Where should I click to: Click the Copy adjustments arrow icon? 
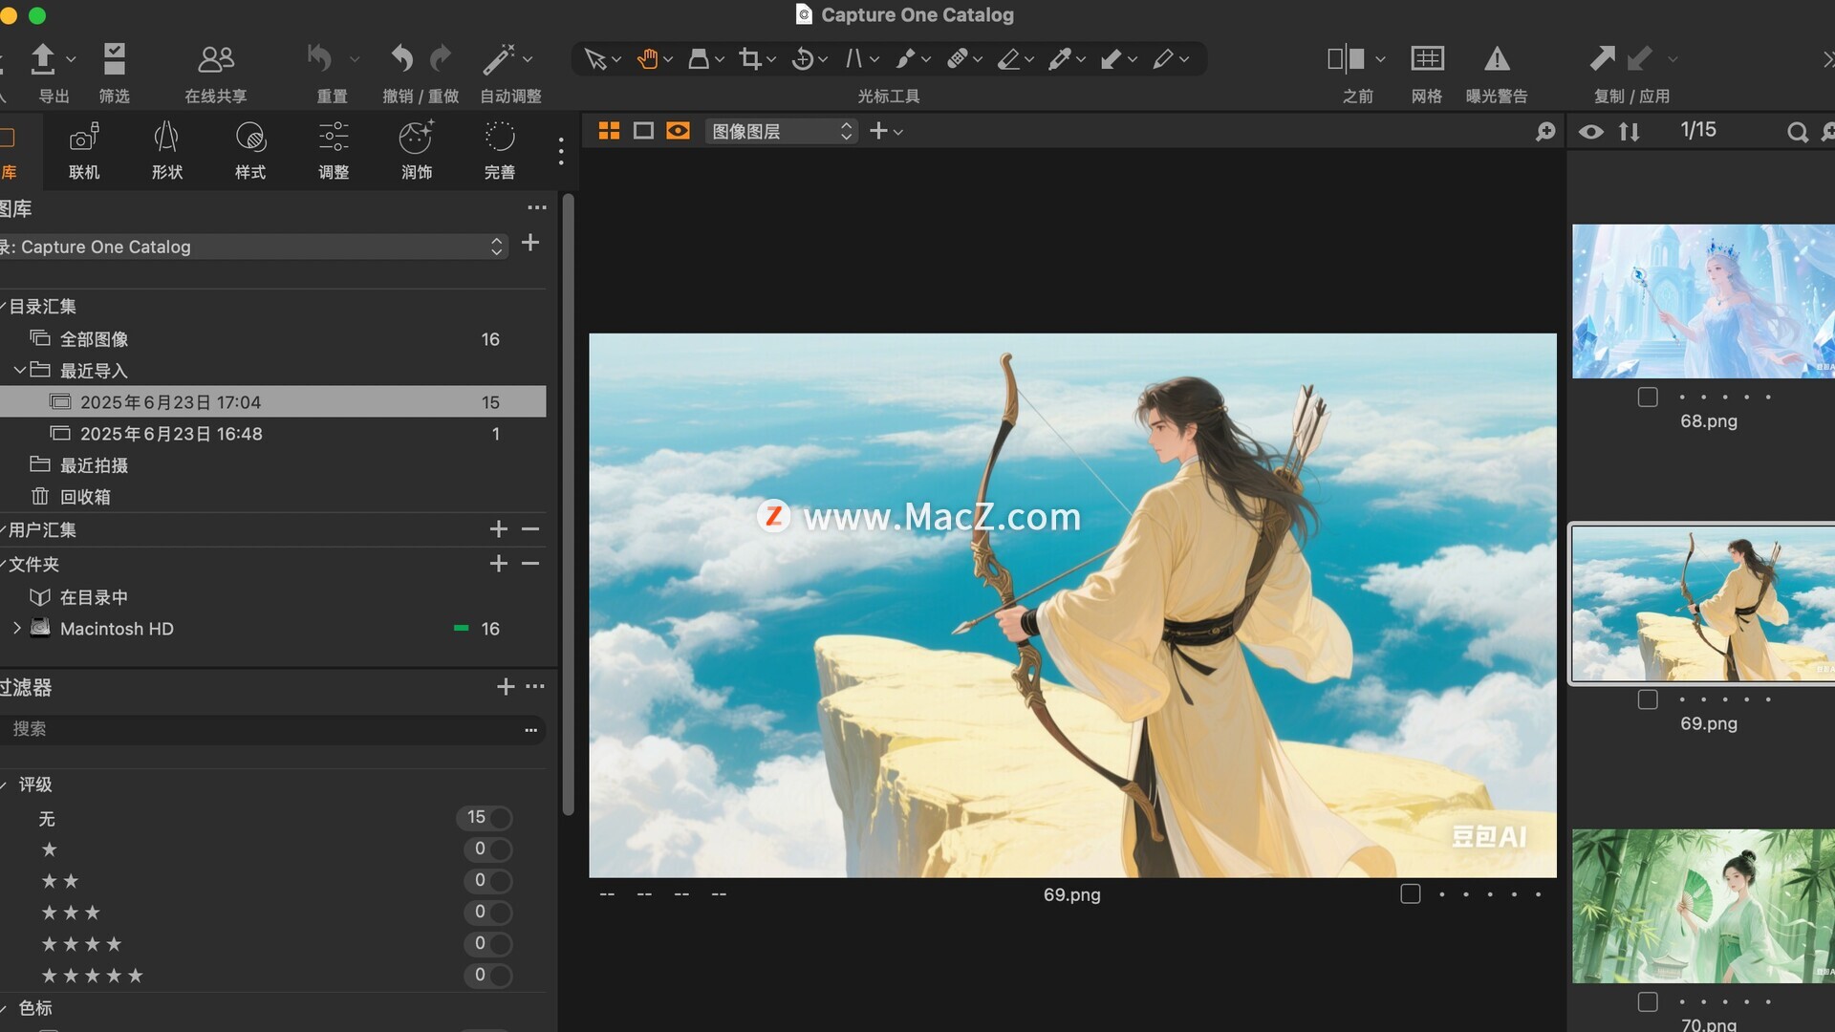pyautogui.click(x=1603, y=59)
